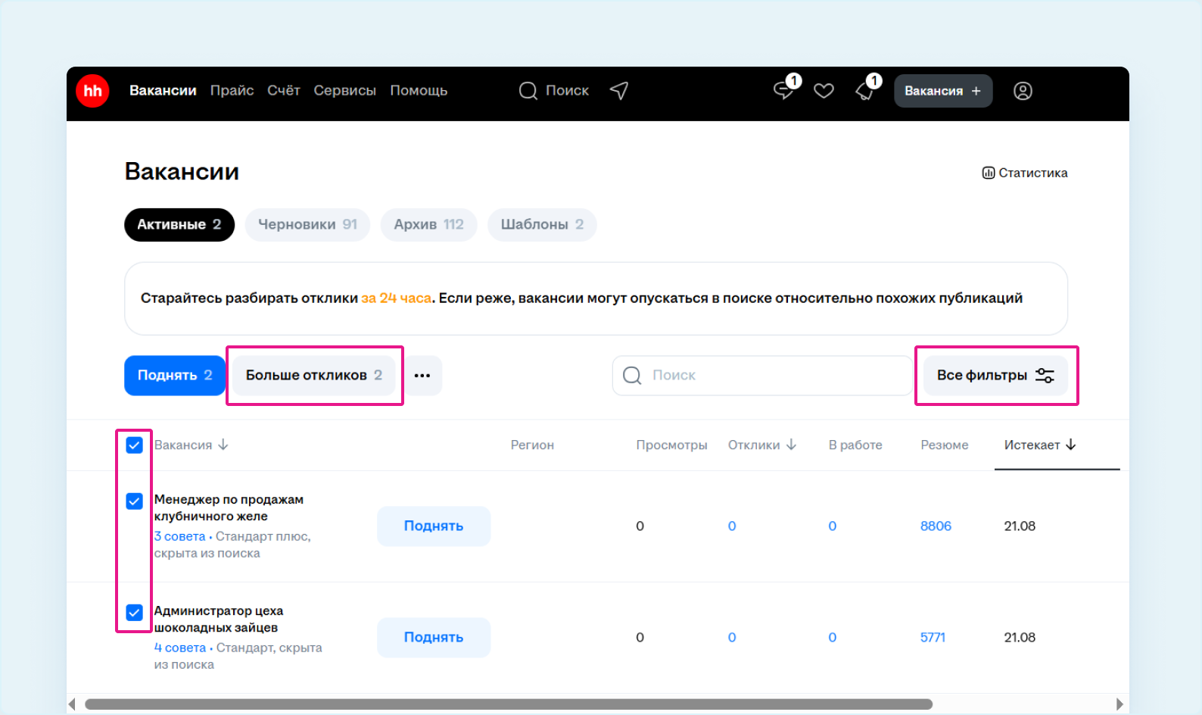Click the Вакансия create button
The height and width of the screenshot is (715, 1202).
pos(943,91)
